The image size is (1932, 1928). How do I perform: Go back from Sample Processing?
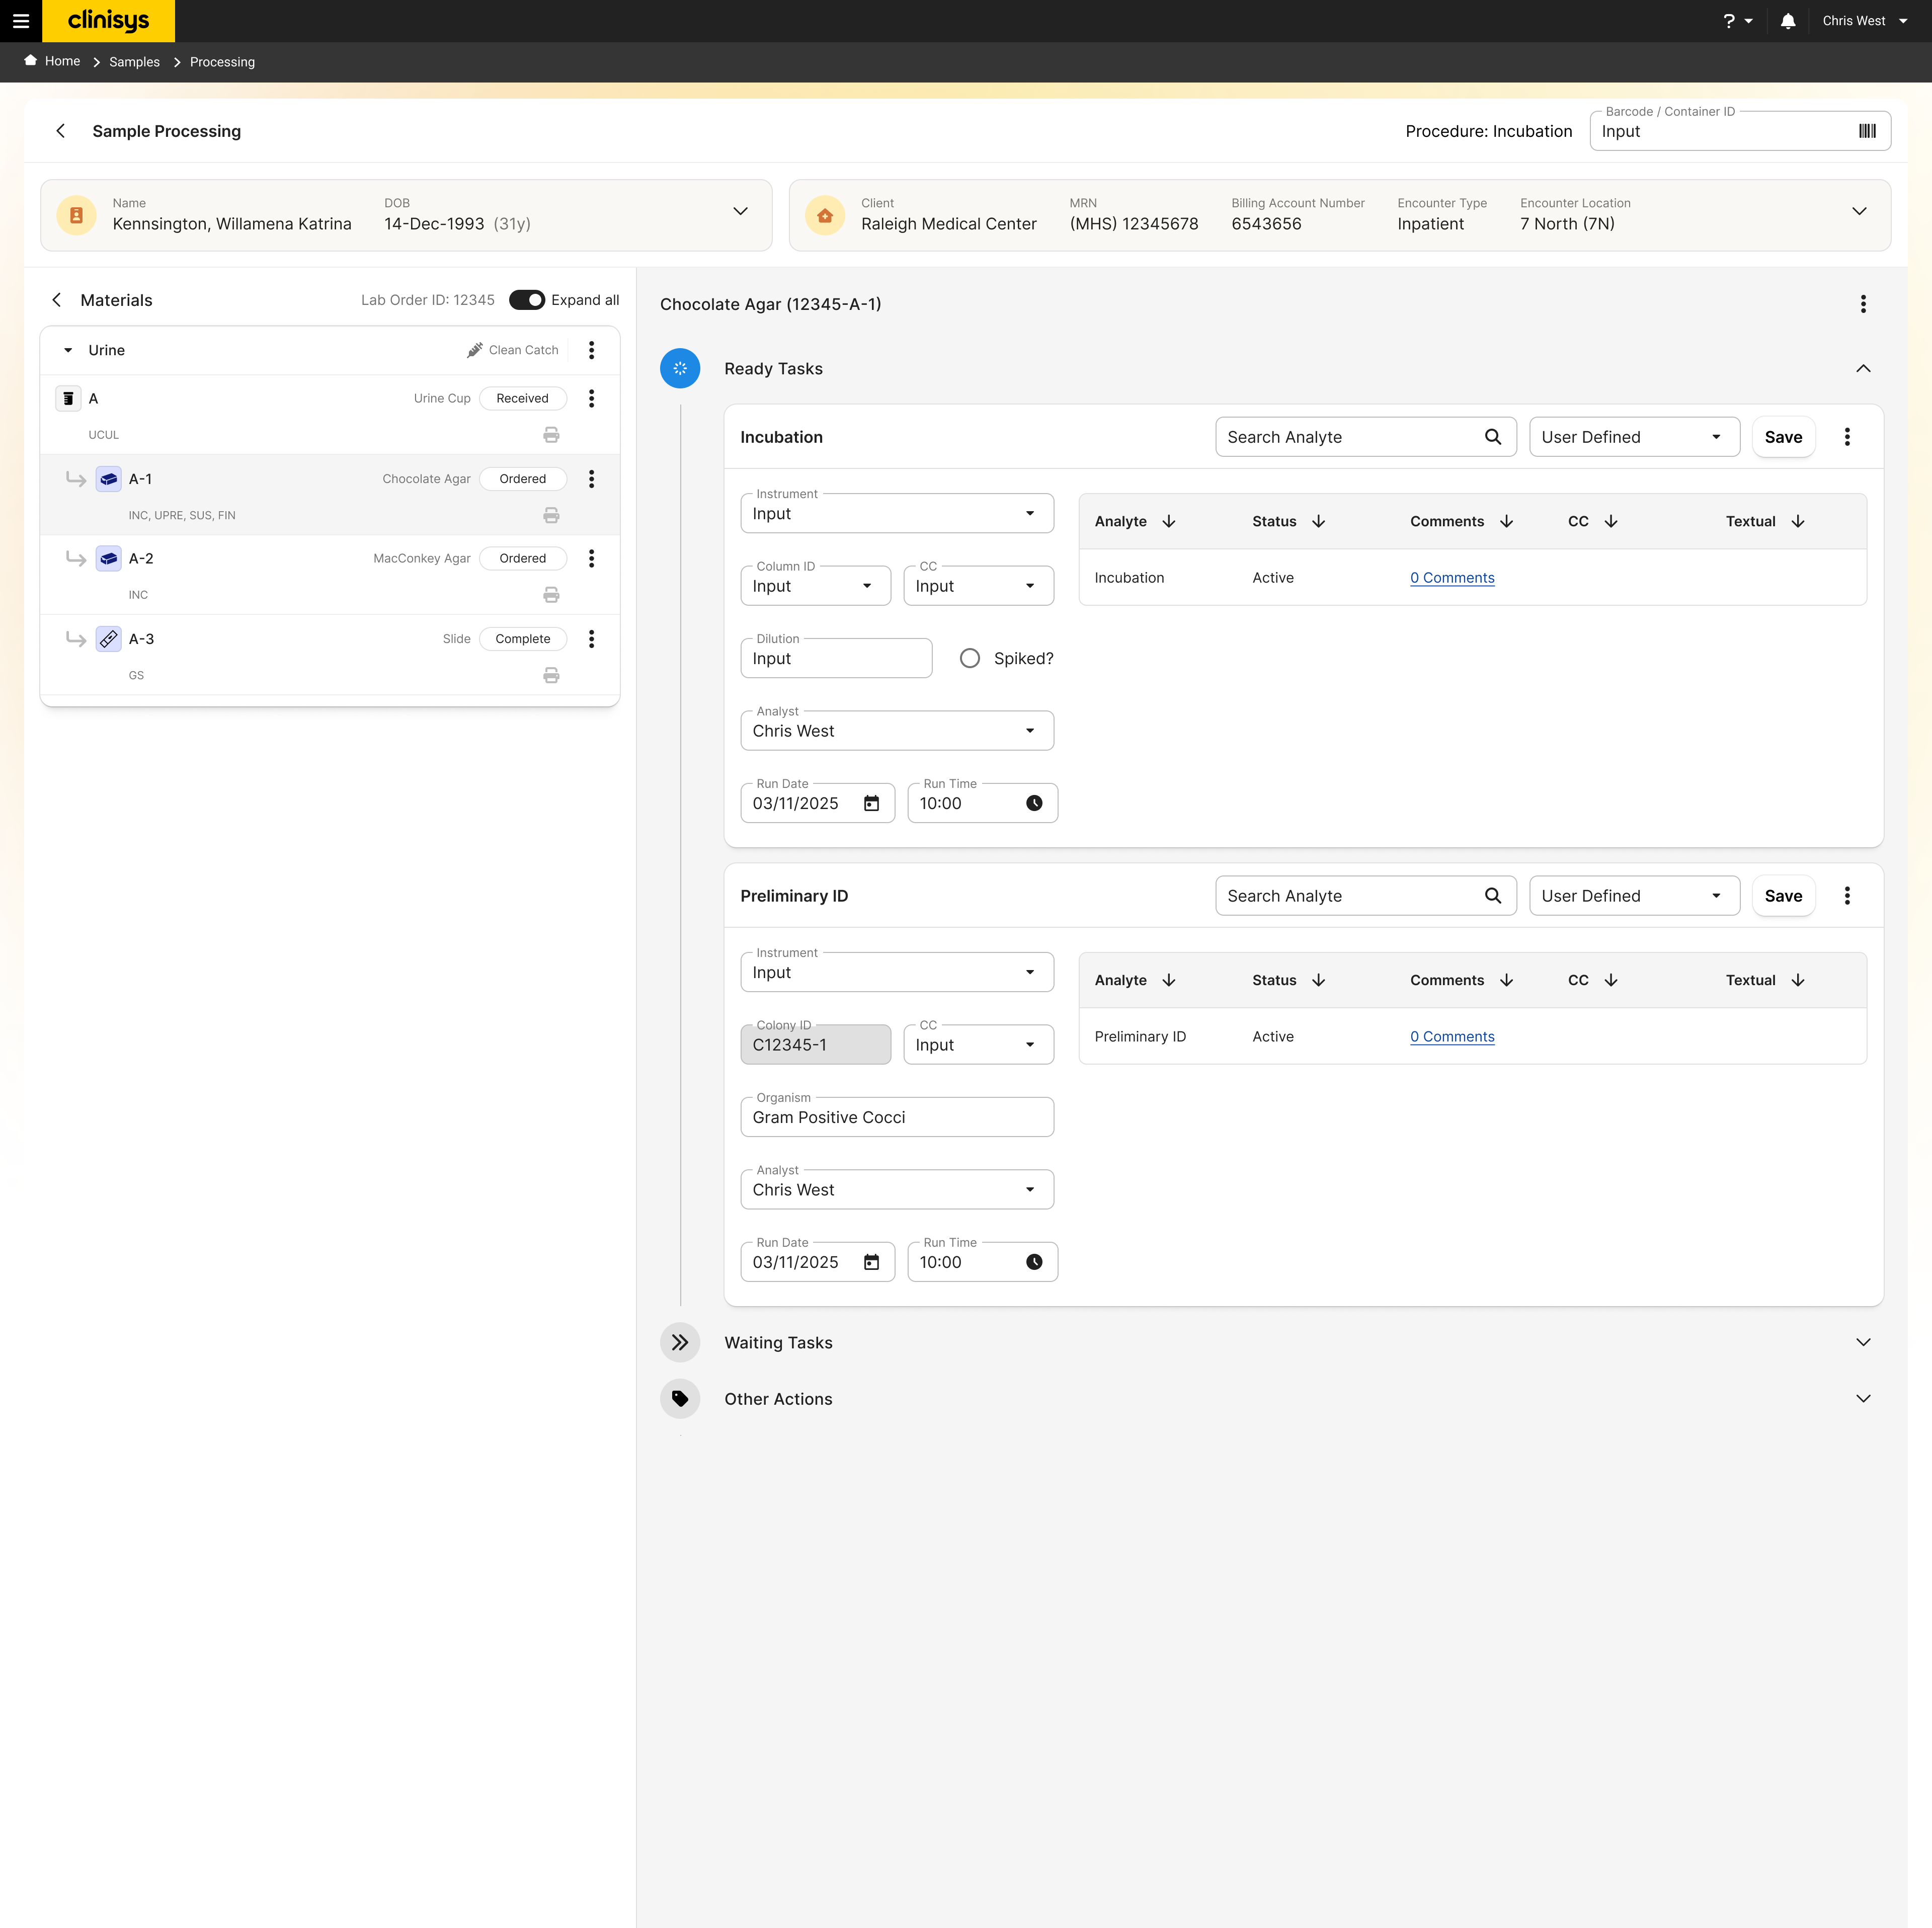tap(61, 131)
